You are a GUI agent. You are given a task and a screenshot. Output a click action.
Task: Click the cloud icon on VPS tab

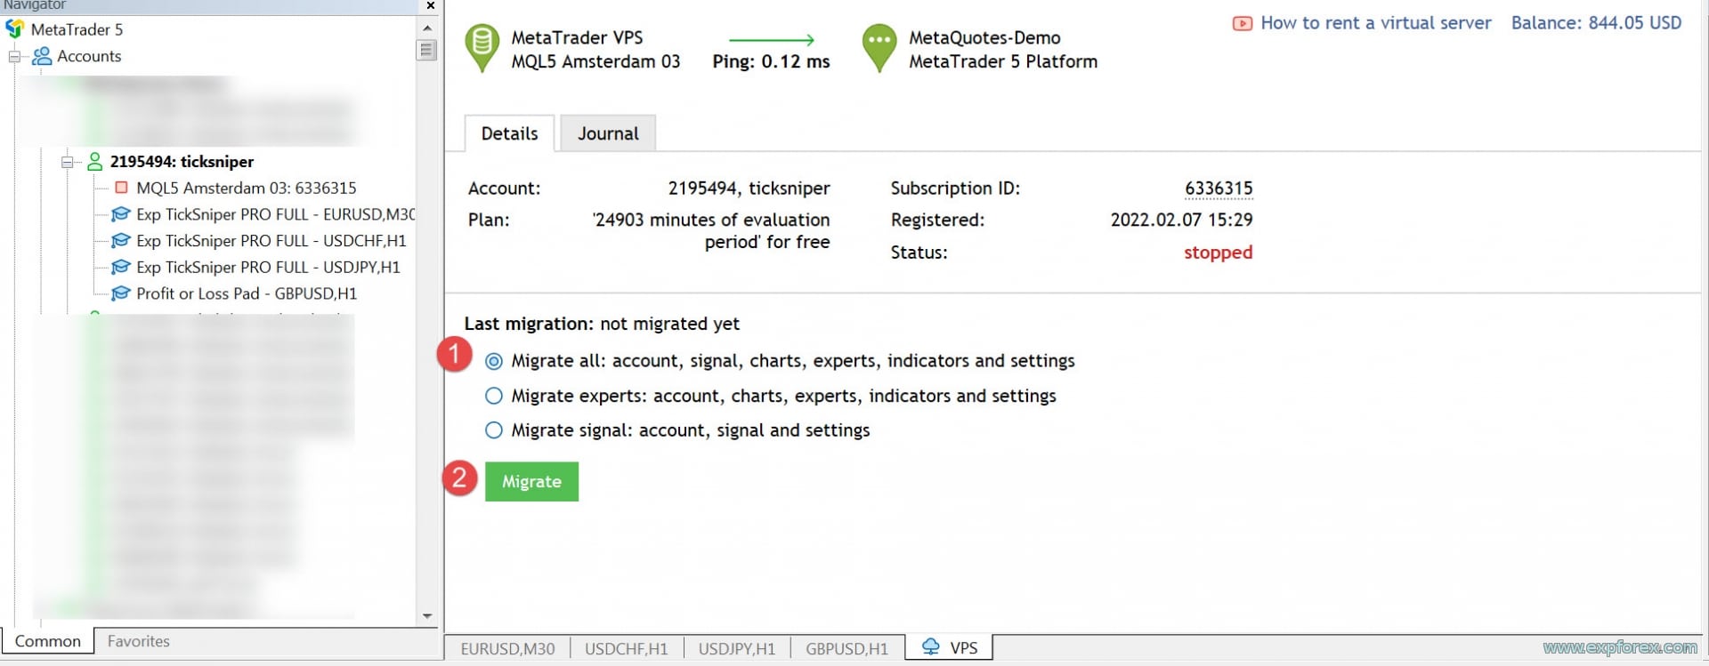(x=930, y=647)
